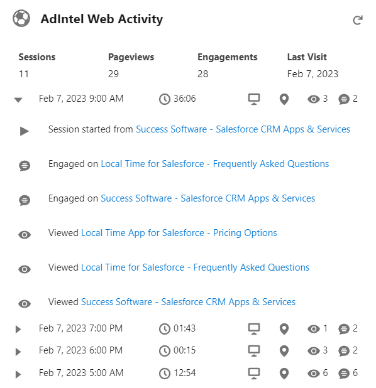Screen dimensions: 376x388
Task: Collapse the Feb 7, 2023 9:00 AM session
Action: pos(18,100)
